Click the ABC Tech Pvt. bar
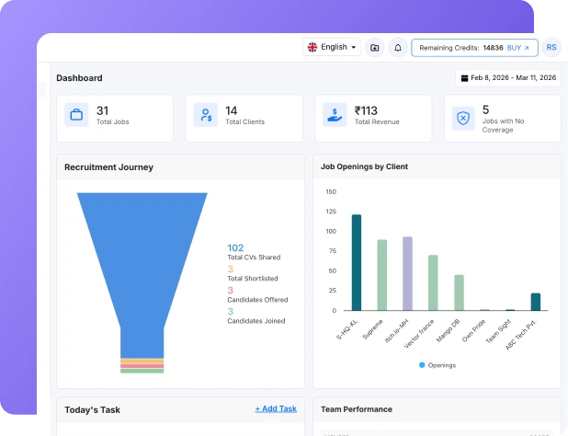The height and width of the screenshot is (436, 568). (x=535, y=302)
